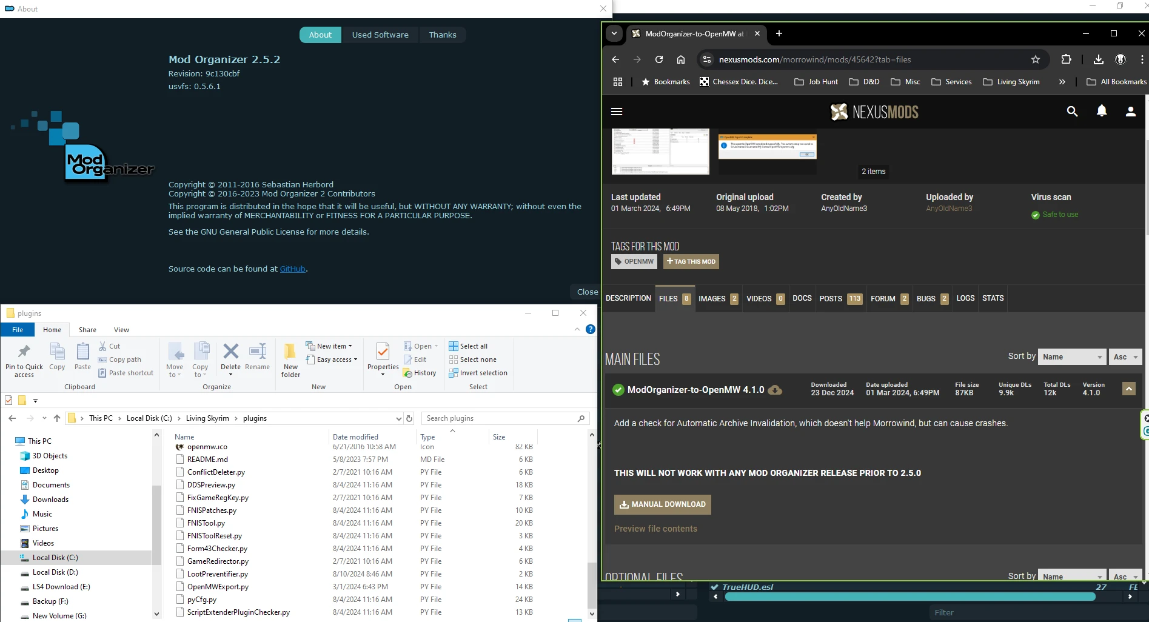Expand address bar history dropdown
Image resolution: width=1149 pixels, height=622 pixels.
(398, 418)
